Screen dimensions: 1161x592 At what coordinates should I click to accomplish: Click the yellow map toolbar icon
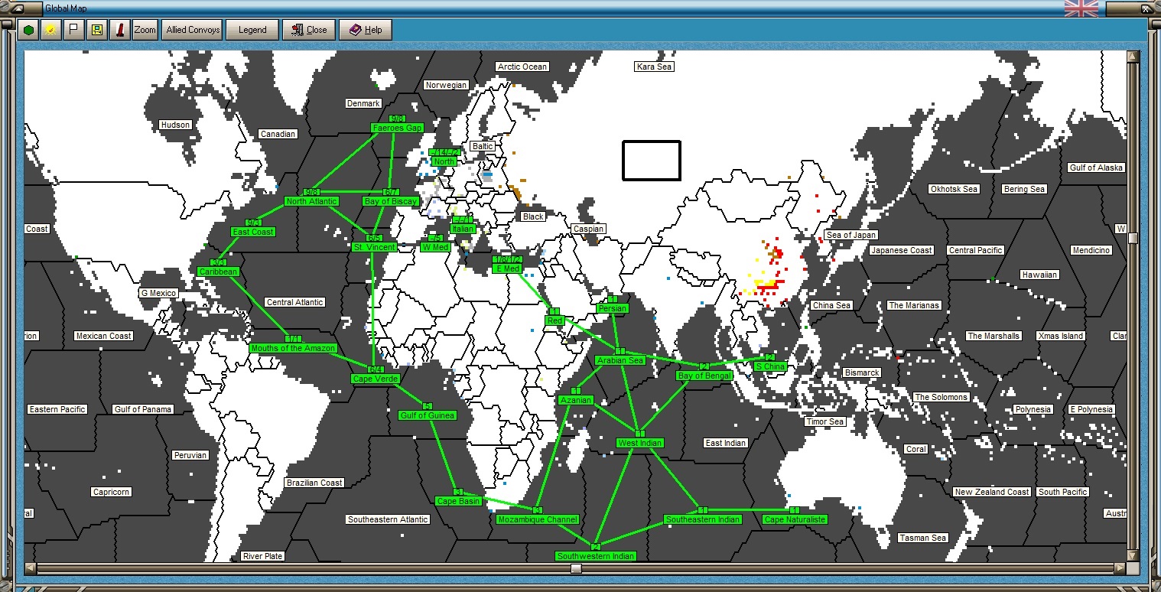click(x=97, y=30)
